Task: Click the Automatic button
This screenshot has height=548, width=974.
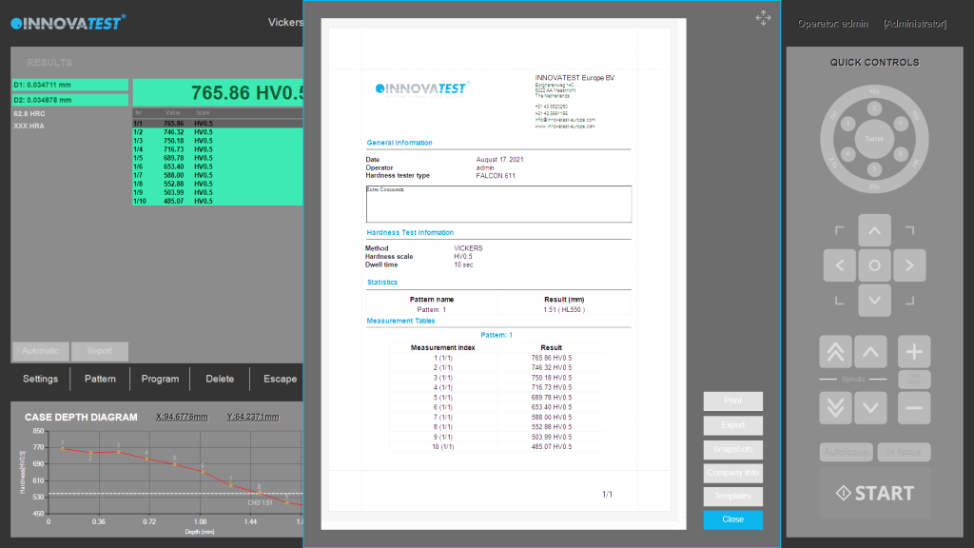Action: 40,351
